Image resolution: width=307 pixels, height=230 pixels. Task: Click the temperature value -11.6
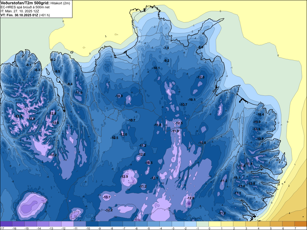[x=241, y=166]
